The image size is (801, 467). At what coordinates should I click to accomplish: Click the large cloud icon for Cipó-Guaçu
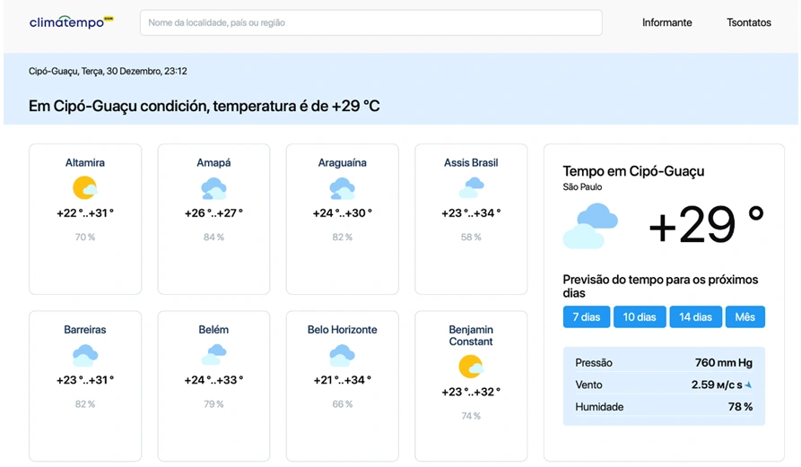click(590, 225)
